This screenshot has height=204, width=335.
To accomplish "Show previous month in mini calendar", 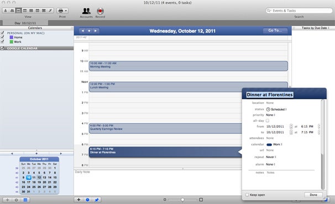I will (12, 153).
